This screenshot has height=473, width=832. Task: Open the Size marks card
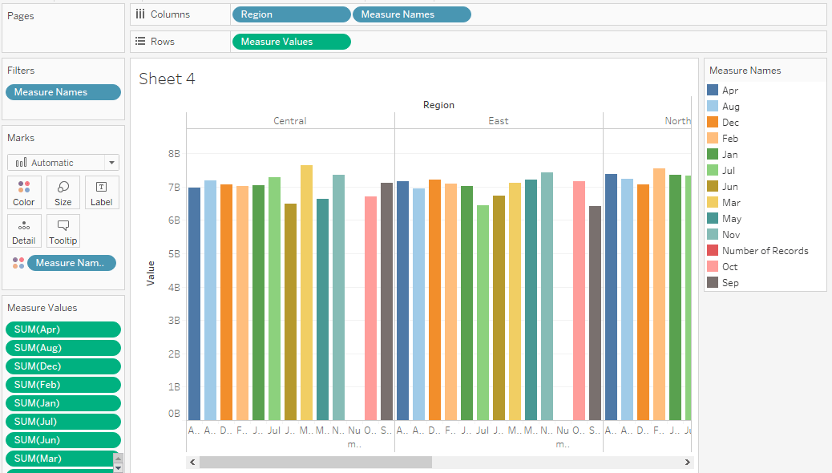point(63,192)
